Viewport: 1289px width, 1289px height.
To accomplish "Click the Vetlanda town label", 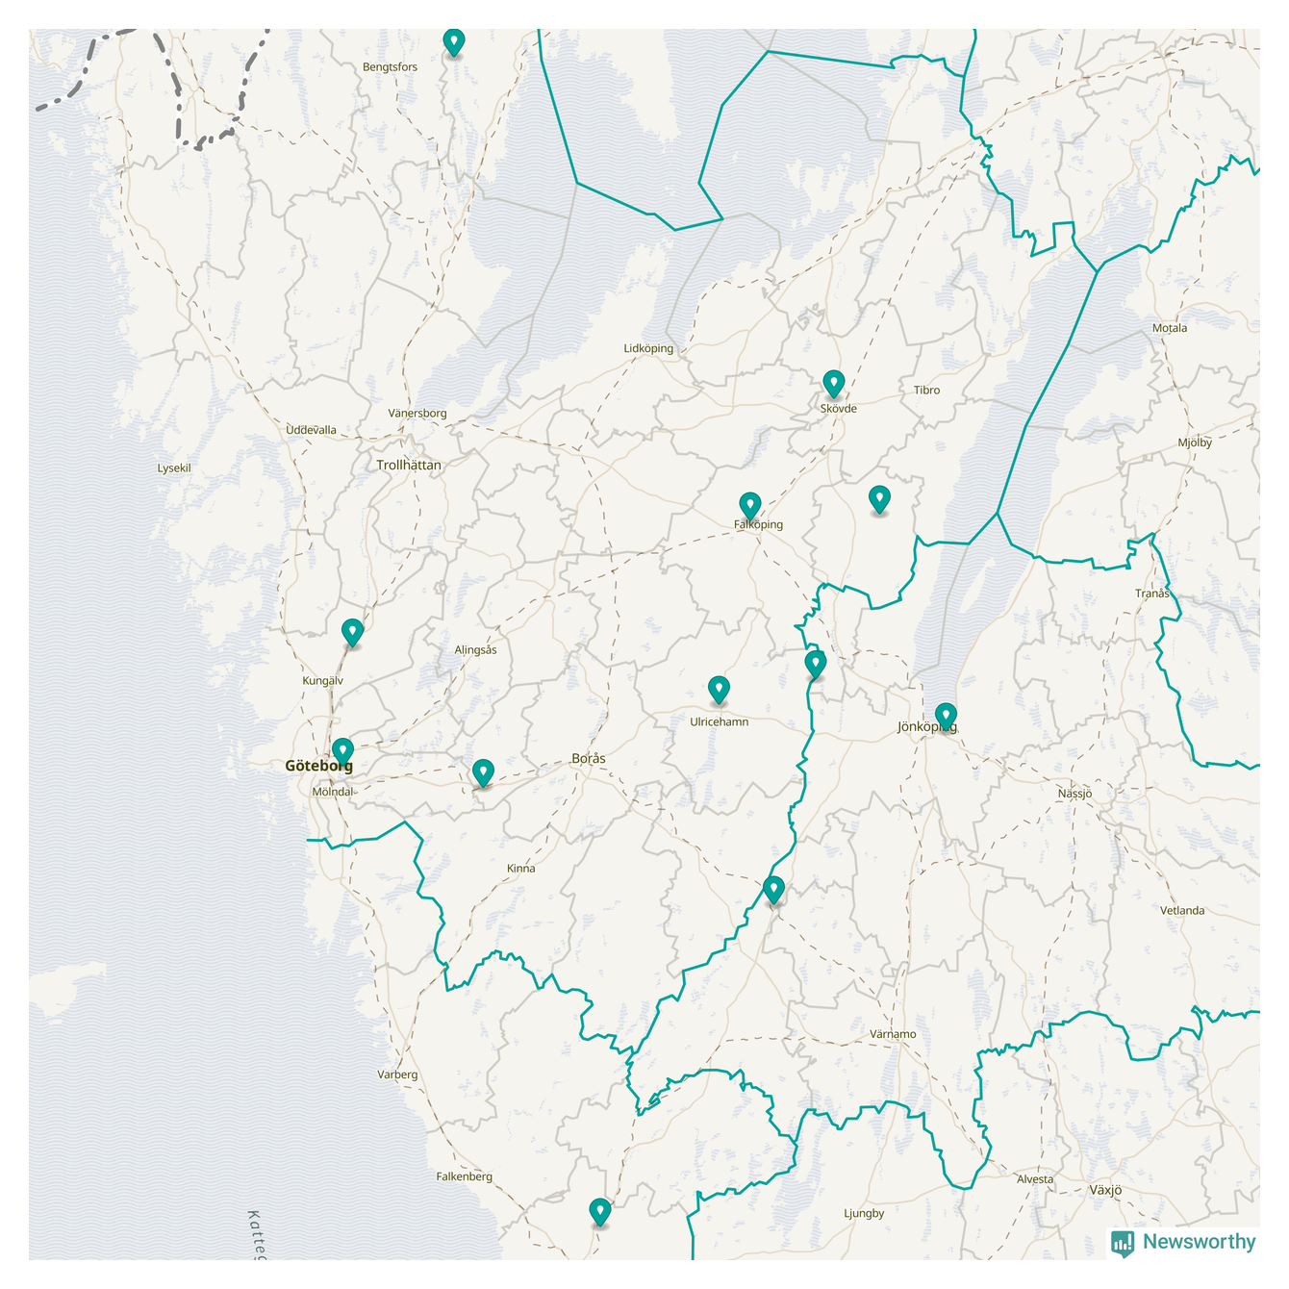I will coord(1182,911).
